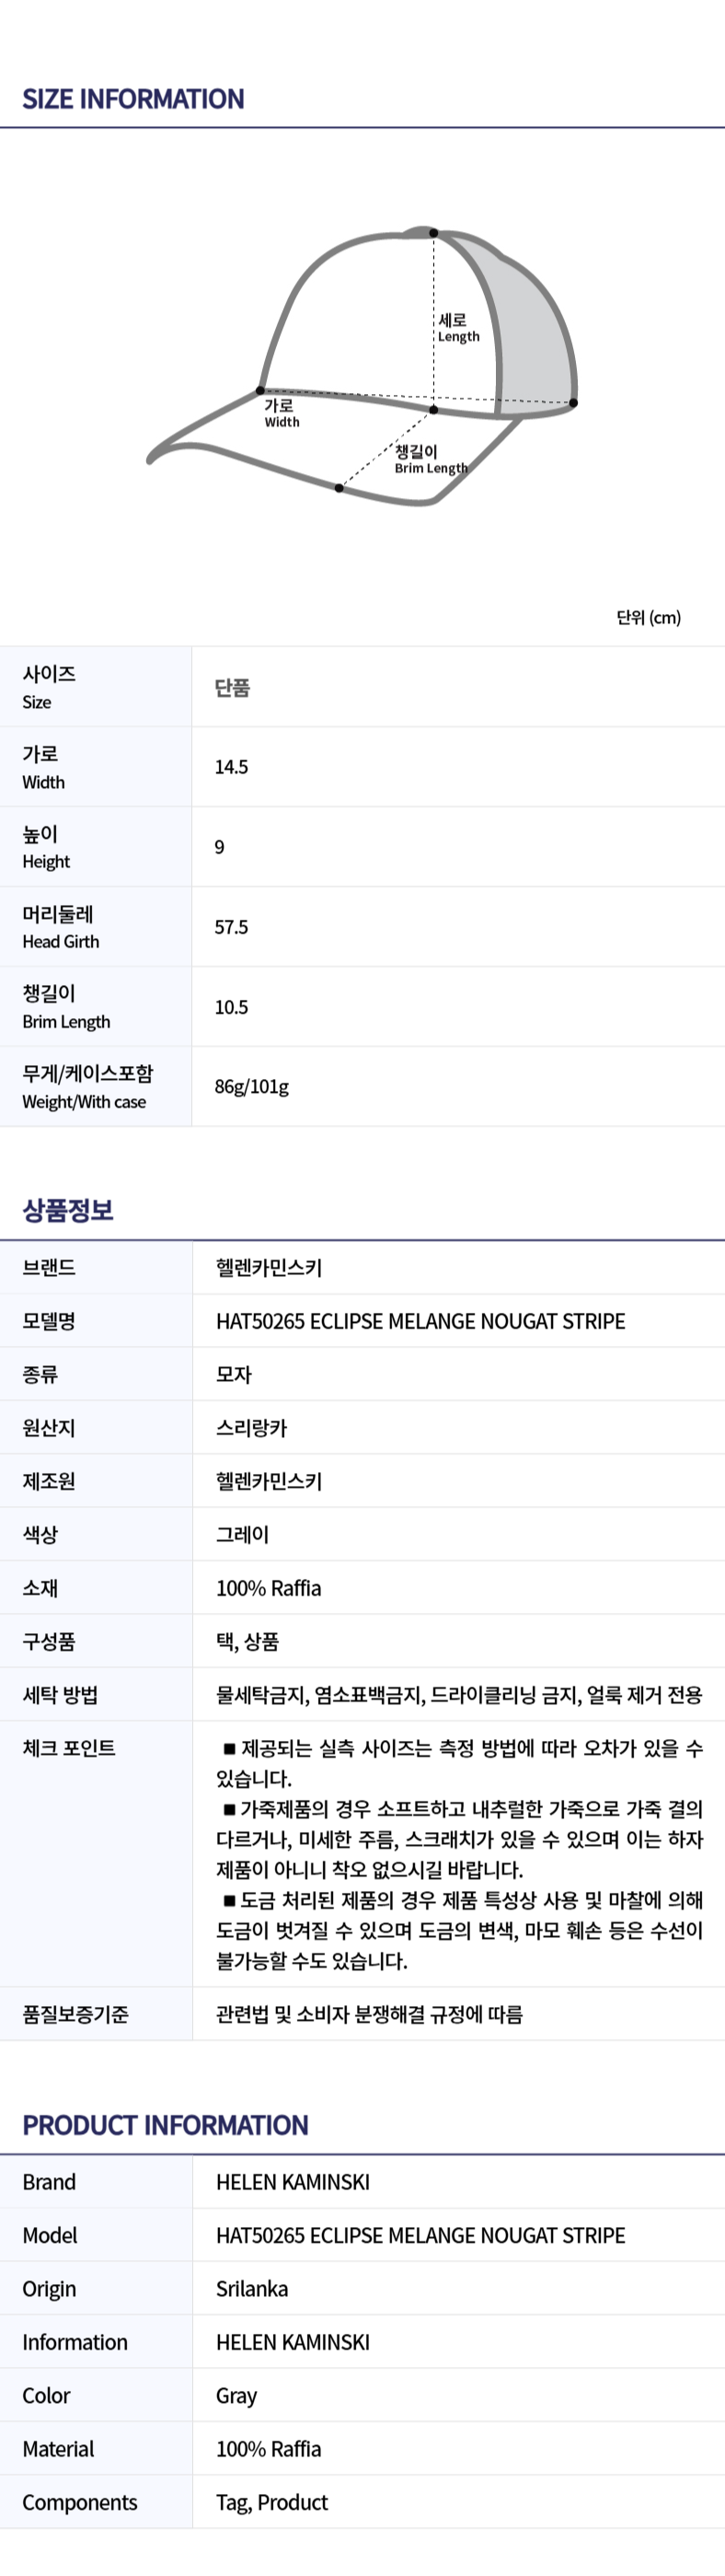Click the 원산지 value 스리랑카
The height and width of the screenshot is (2576, 725).
pyautogui.click(x=251, y=1428)
